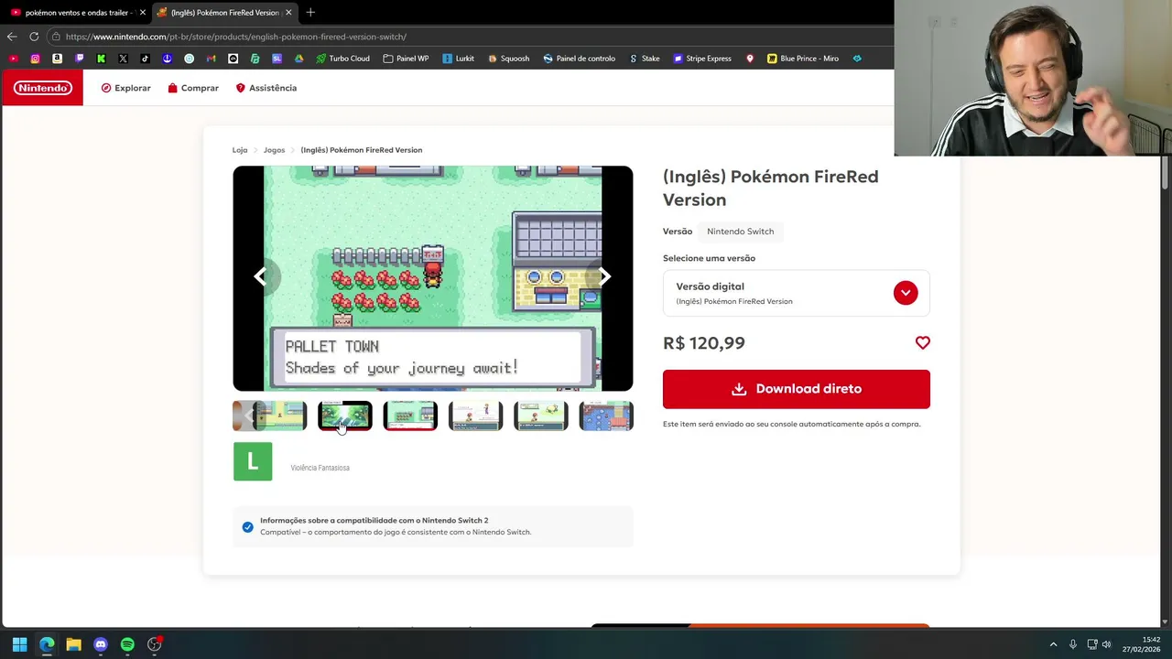This screenshot has height=659, width=1172.
Task: Open the YouTube bookmark icon
Action: point(14,59)
